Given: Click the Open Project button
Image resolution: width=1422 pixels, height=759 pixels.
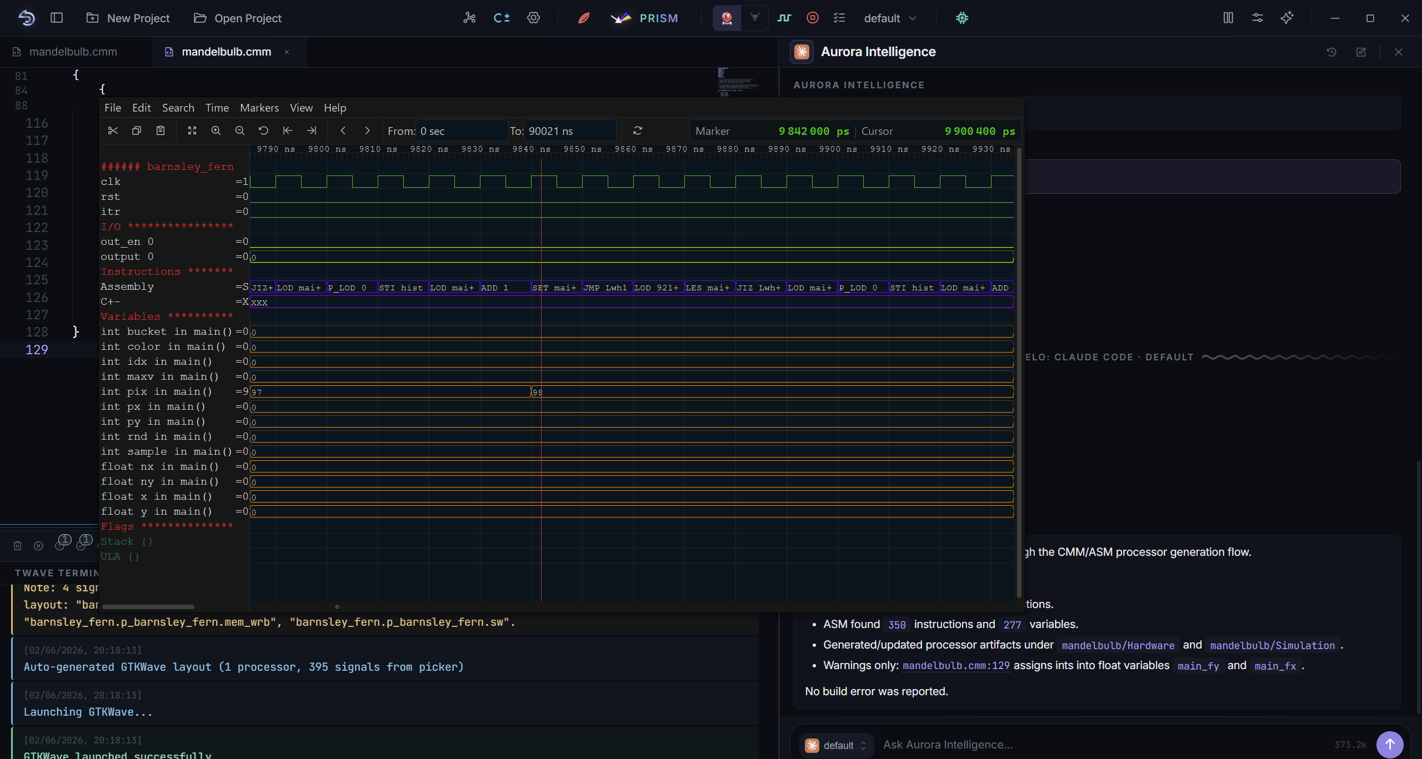Looking at the screenshot, I should pyautogui.click(x=238, y=18).
